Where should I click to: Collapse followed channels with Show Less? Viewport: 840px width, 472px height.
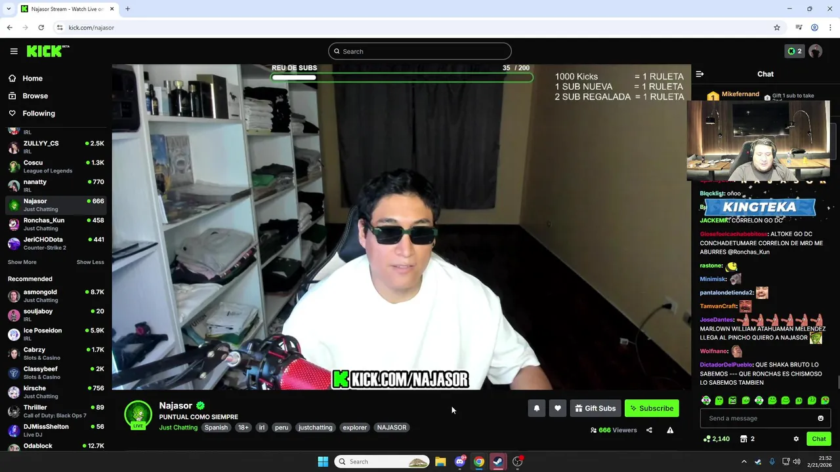pyautogui.click(x=90, y=262)
